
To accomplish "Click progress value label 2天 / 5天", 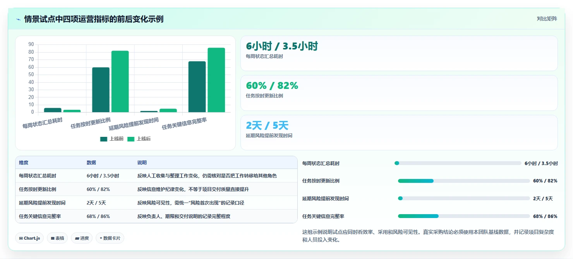I will tap(543, 199).
